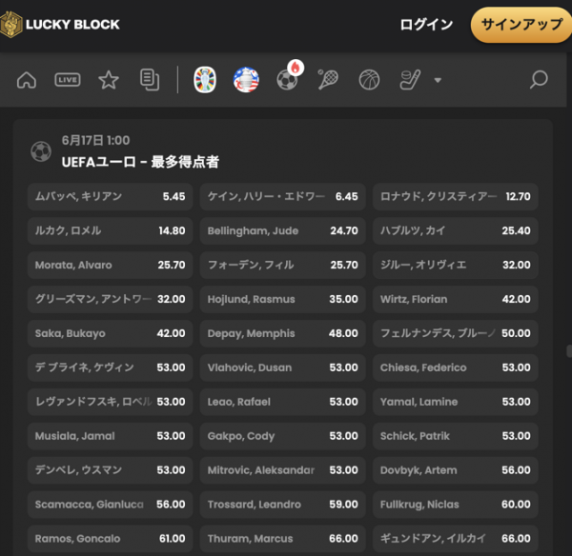Pick Thuram, Marcus at 66.00
Screen dimensions: 572x556
pos(283,539)
